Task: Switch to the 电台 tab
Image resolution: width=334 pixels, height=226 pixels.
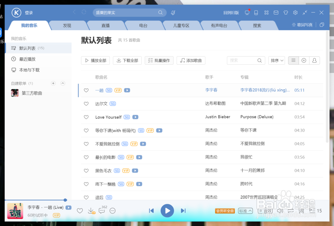Action: (143, 26)
